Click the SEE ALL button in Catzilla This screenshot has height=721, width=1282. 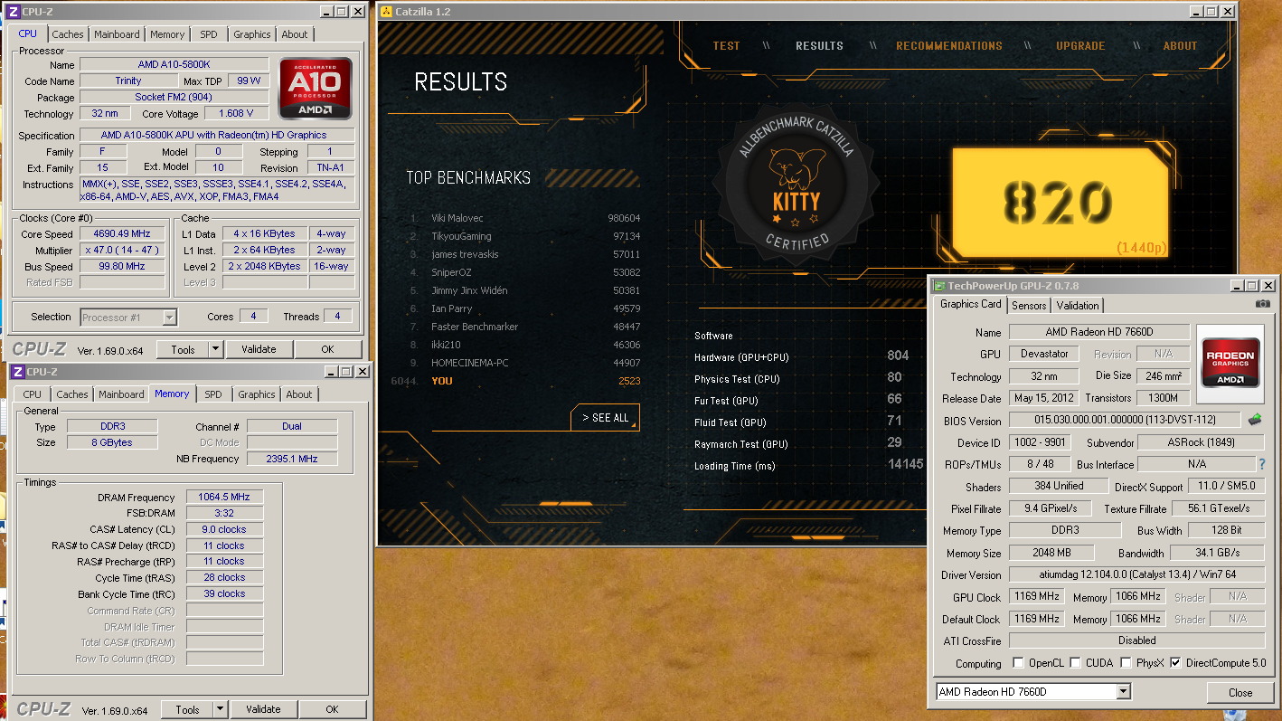coord(606,418)
